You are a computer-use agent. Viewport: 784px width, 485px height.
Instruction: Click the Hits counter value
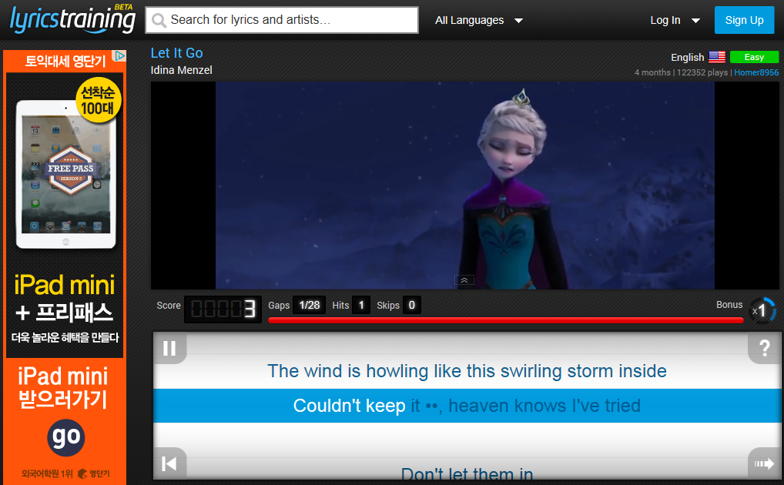pyautogui.click(x=361, y=305)
